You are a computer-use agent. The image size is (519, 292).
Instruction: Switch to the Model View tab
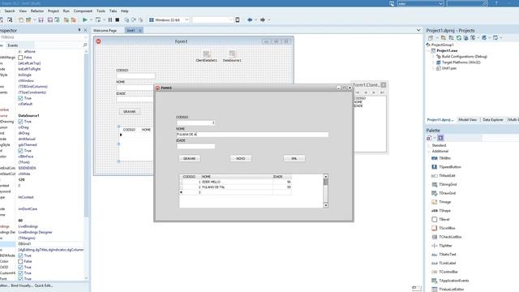(x=467, y=120)
